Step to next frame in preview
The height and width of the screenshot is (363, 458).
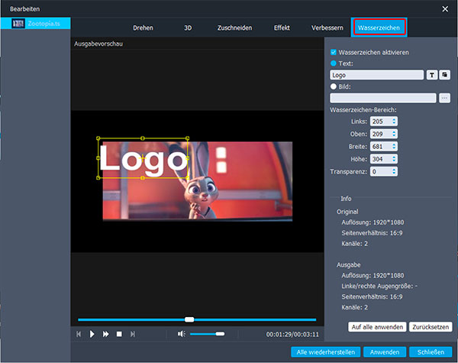133,334
